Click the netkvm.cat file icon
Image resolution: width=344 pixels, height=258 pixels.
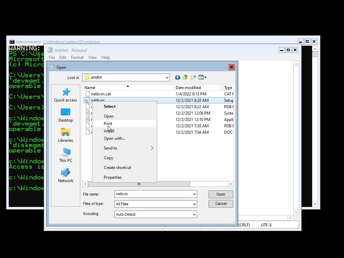(x=88, y=94)
